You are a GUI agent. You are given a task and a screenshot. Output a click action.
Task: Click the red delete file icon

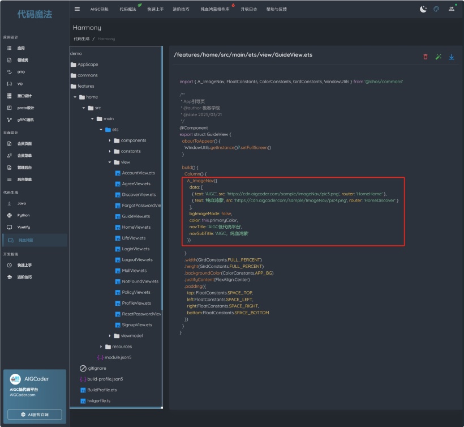pos(426,57)
